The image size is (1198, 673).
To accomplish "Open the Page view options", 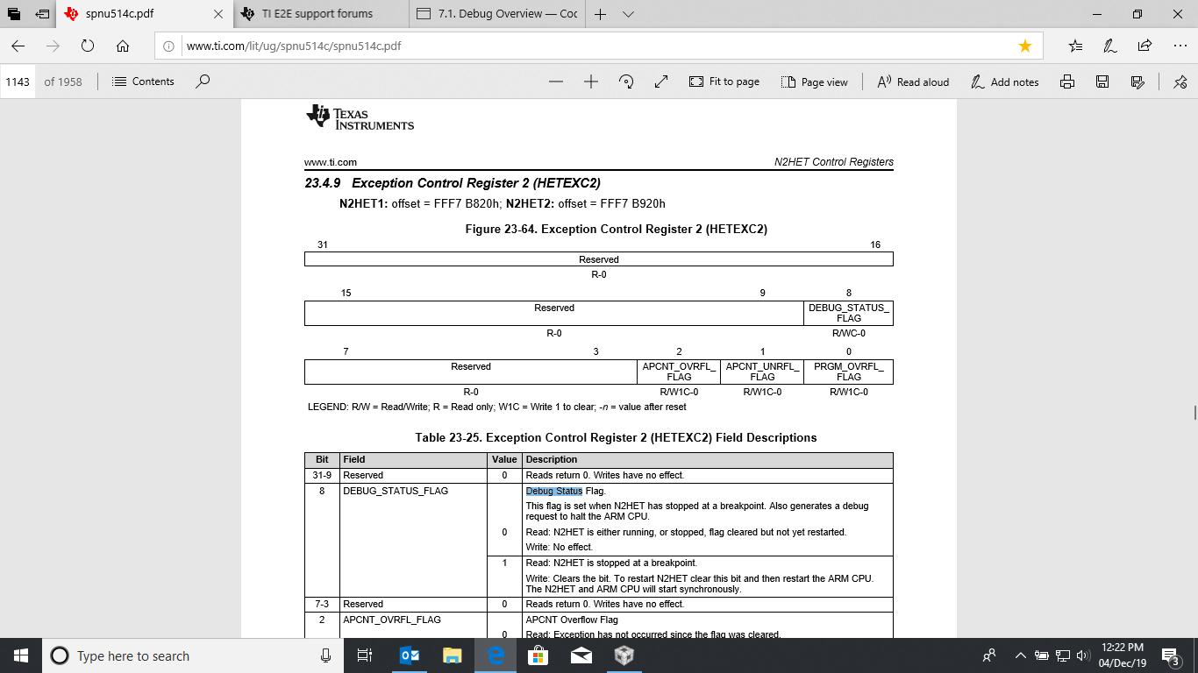I will pyautogui.click(x=815, y=81).
